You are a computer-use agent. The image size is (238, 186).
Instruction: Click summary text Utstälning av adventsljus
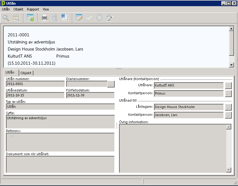(x=31, y=42)
